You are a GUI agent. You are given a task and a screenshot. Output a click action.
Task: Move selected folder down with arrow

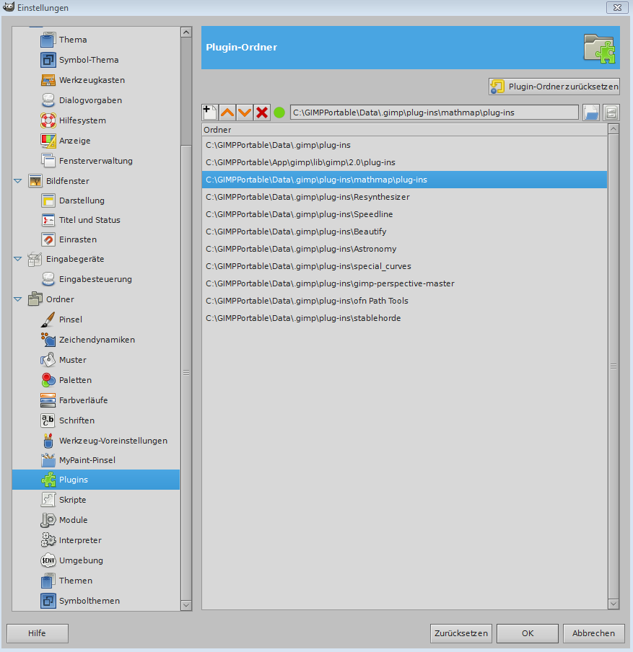245,113
